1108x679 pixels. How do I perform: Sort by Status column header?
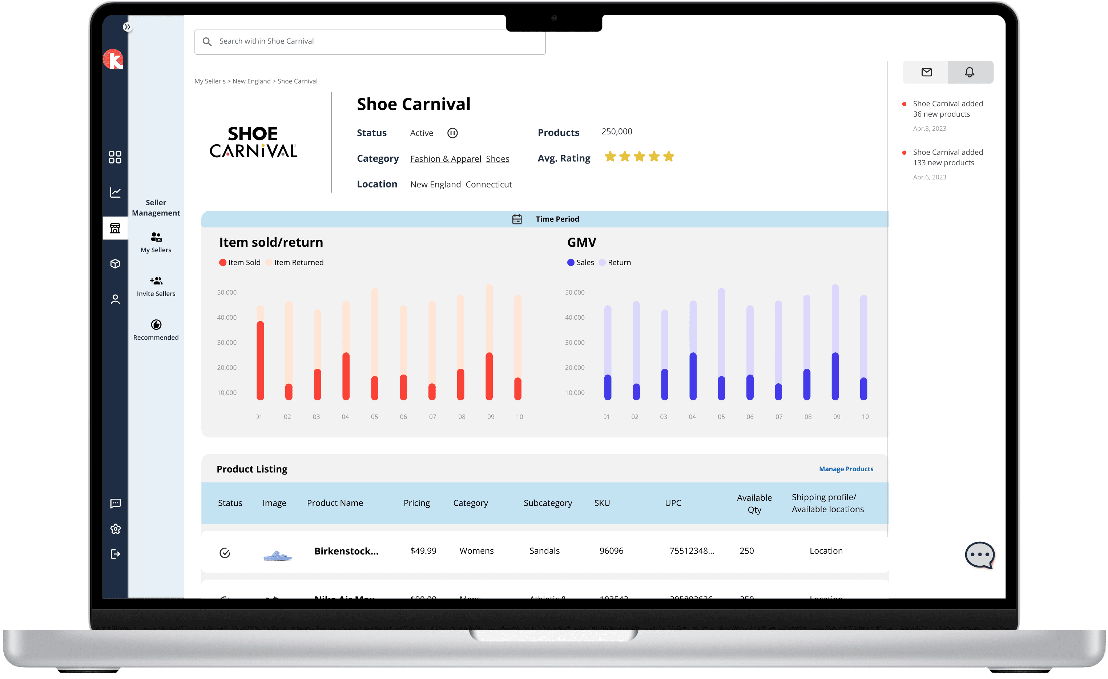click(x=230, y=503)
